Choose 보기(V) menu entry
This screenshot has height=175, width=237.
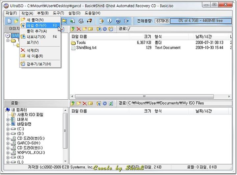[x=40, y=42]
